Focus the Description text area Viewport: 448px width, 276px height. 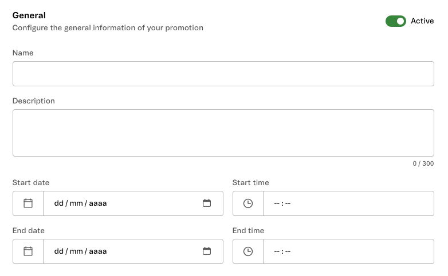coord(223,133)
